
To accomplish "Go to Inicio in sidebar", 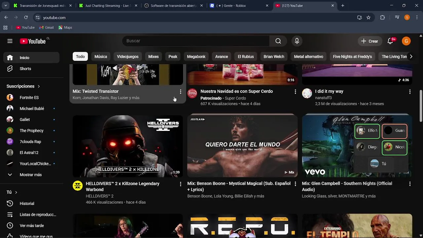I will tap(31, 58).
